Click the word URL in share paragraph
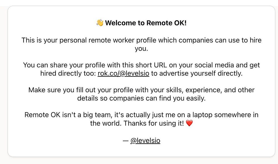 [160, 65]
